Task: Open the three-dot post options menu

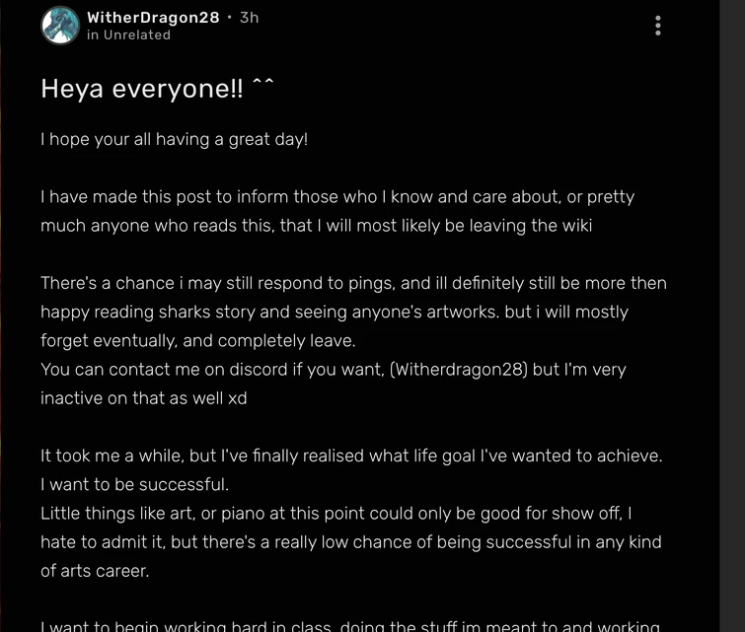Action: [x=658, y=26]
